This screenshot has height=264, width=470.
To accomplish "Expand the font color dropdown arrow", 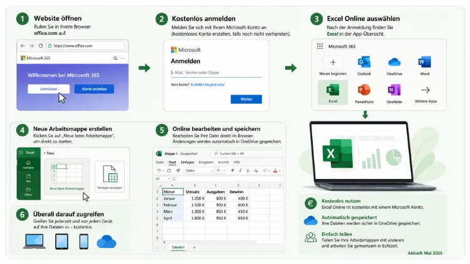I will click(x=279, y=171).
